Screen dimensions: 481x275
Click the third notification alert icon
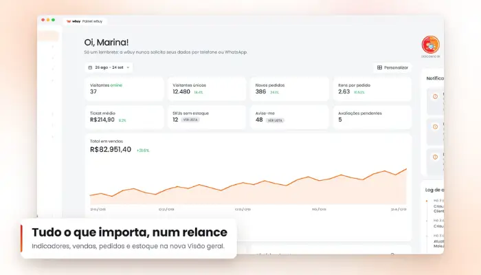pos(435,157)
